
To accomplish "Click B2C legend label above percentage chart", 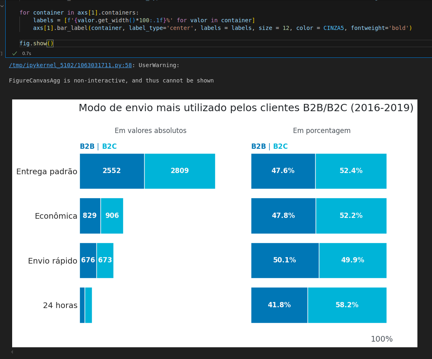I will point(280,146).
